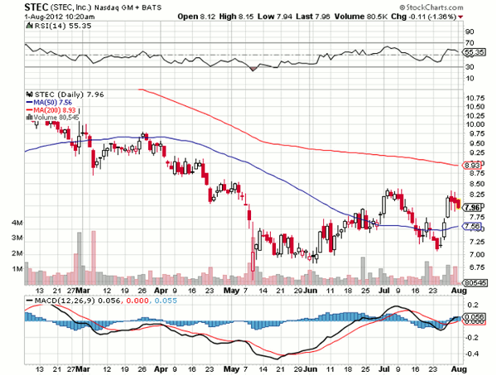The width and height of the screenshot is (497, 376).
Task: Click the Mar label on the bottom MACD axis
Action: point(83,369)
